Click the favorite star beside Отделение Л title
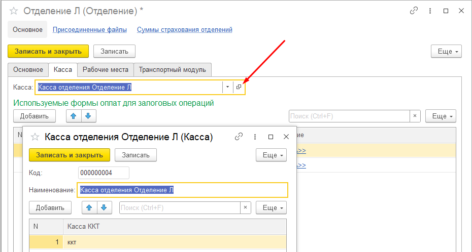 coord(14,11)
